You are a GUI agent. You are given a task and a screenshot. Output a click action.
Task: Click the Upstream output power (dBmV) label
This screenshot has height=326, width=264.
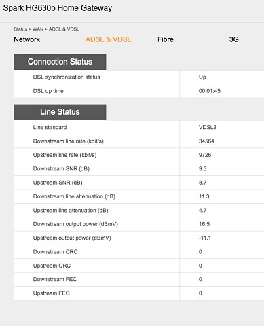pos(72,238)
